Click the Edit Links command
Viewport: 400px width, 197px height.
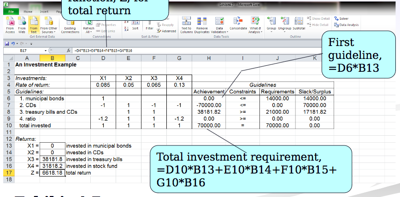[106, 31]
